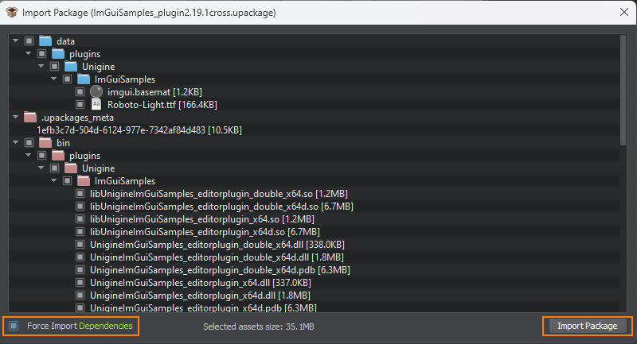
Task: Open the green Dependencies link
Action: tap(106, 326)
